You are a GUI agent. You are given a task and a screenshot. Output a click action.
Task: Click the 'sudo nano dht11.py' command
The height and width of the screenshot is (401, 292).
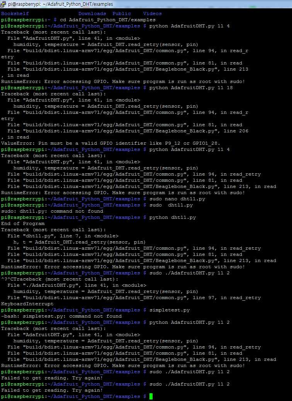[x=177, y=199]
